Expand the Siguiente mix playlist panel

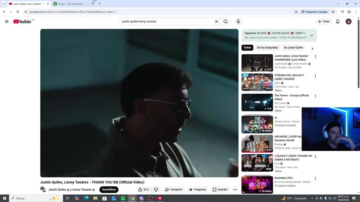pos(312,35)
